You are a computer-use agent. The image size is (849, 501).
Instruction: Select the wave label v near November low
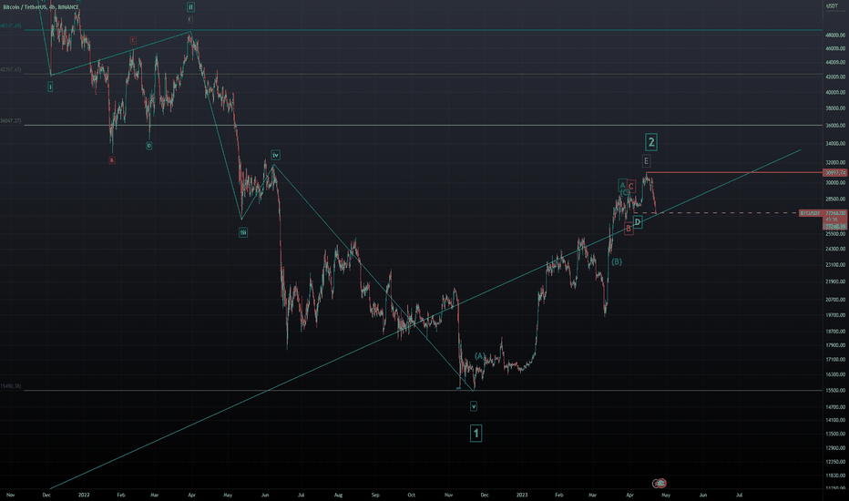pyautogui.click(x=474, y=406)
